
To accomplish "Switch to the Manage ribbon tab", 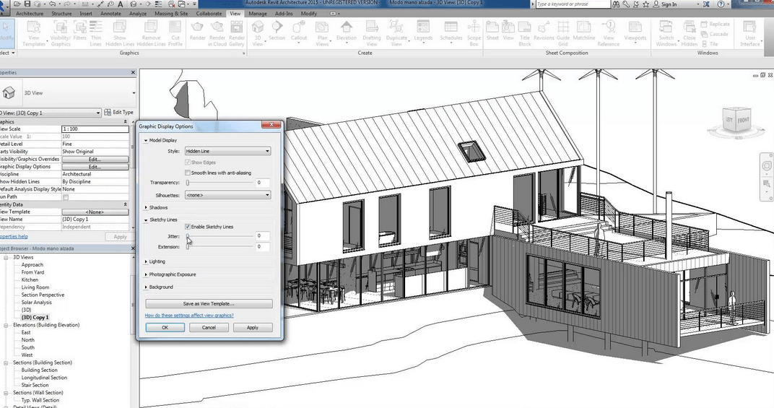I will [257, 14].
